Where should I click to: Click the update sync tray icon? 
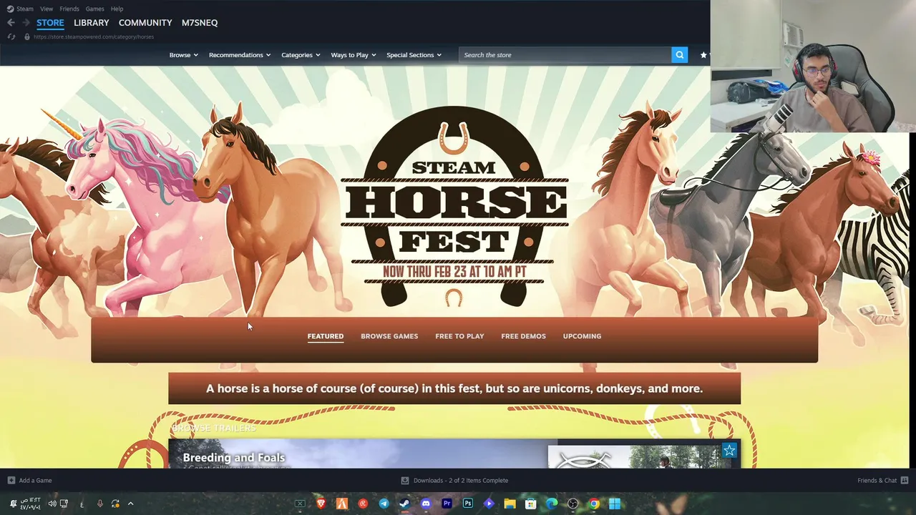(x=115, y=504)
